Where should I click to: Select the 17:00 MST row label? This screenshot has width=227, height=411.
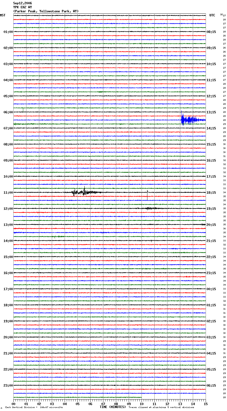(8, 289)
